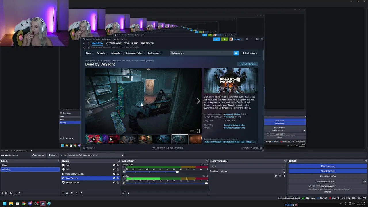
Task: Hide the Chat source
Action: (x=114, y=165)
